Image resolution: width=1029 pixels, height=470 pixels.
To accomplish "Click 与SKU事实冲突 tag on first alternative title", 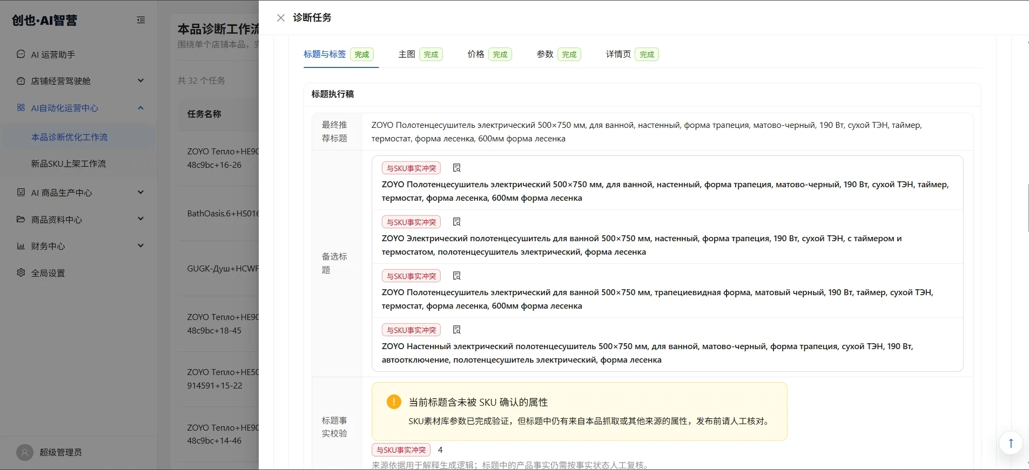I will tap(411, 168).
